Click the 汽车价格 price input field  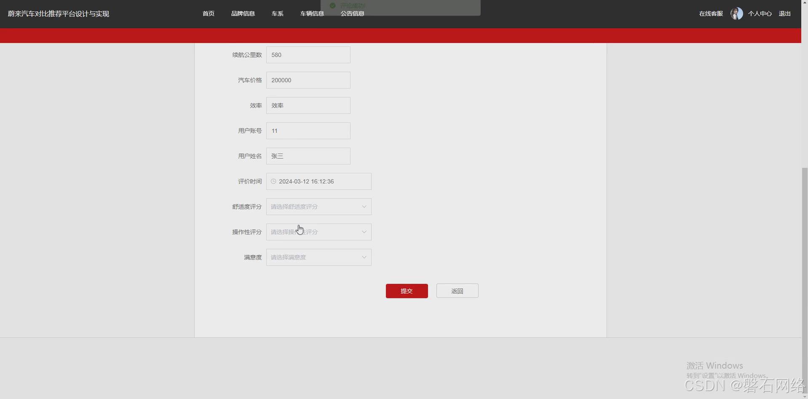coord(308,80)
